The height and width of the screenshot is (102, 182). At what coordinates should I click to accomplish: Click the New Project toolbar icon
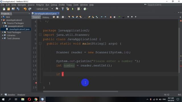click(9, 9)
